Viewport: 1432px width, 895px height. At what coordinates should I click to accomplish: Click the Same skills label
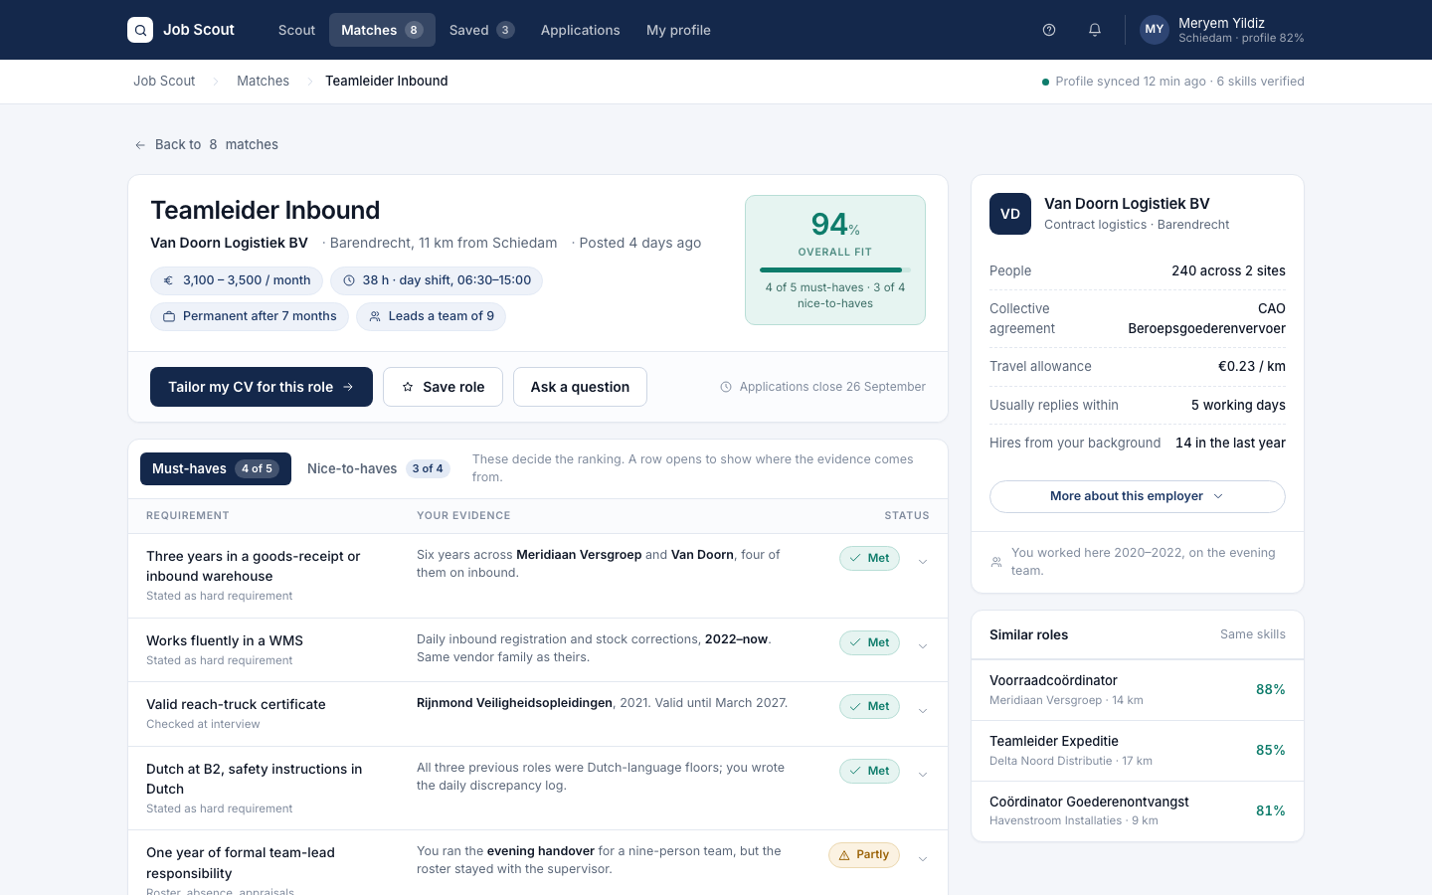coord(1253,634)
